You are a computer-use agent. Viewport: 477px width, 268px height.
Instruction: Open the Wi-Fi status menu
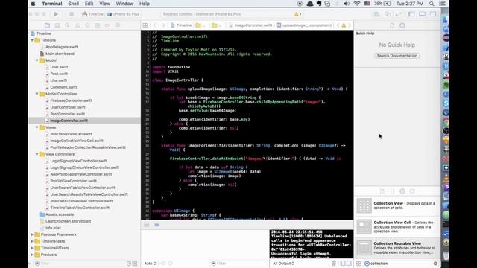pyautogui.click(x=357, y=4)
